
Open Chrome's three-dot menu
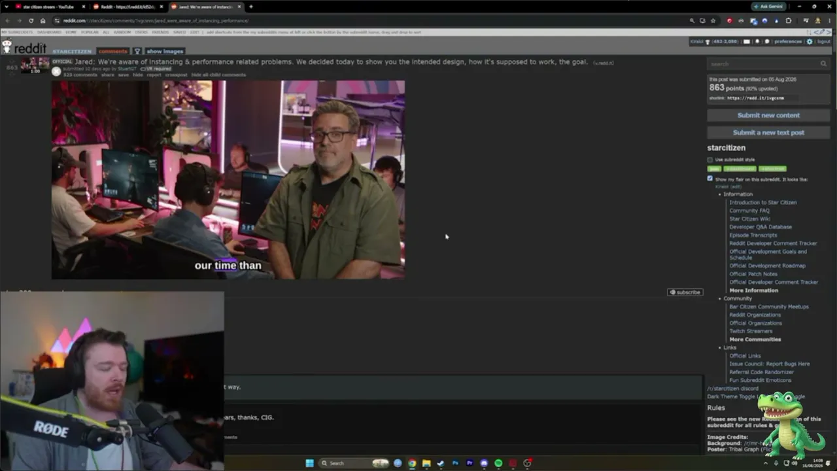point(830,20)
